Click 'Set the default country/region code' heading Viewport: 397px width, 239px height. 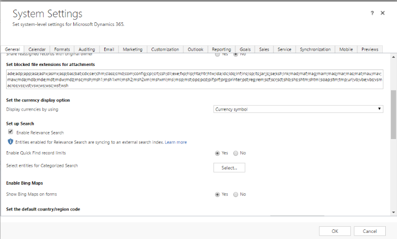43,209
